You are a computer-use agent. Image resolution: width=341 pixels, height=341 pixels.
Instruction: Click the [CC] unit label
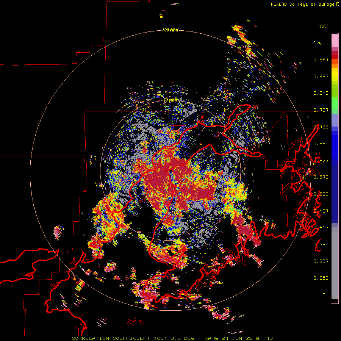point(323,26)
